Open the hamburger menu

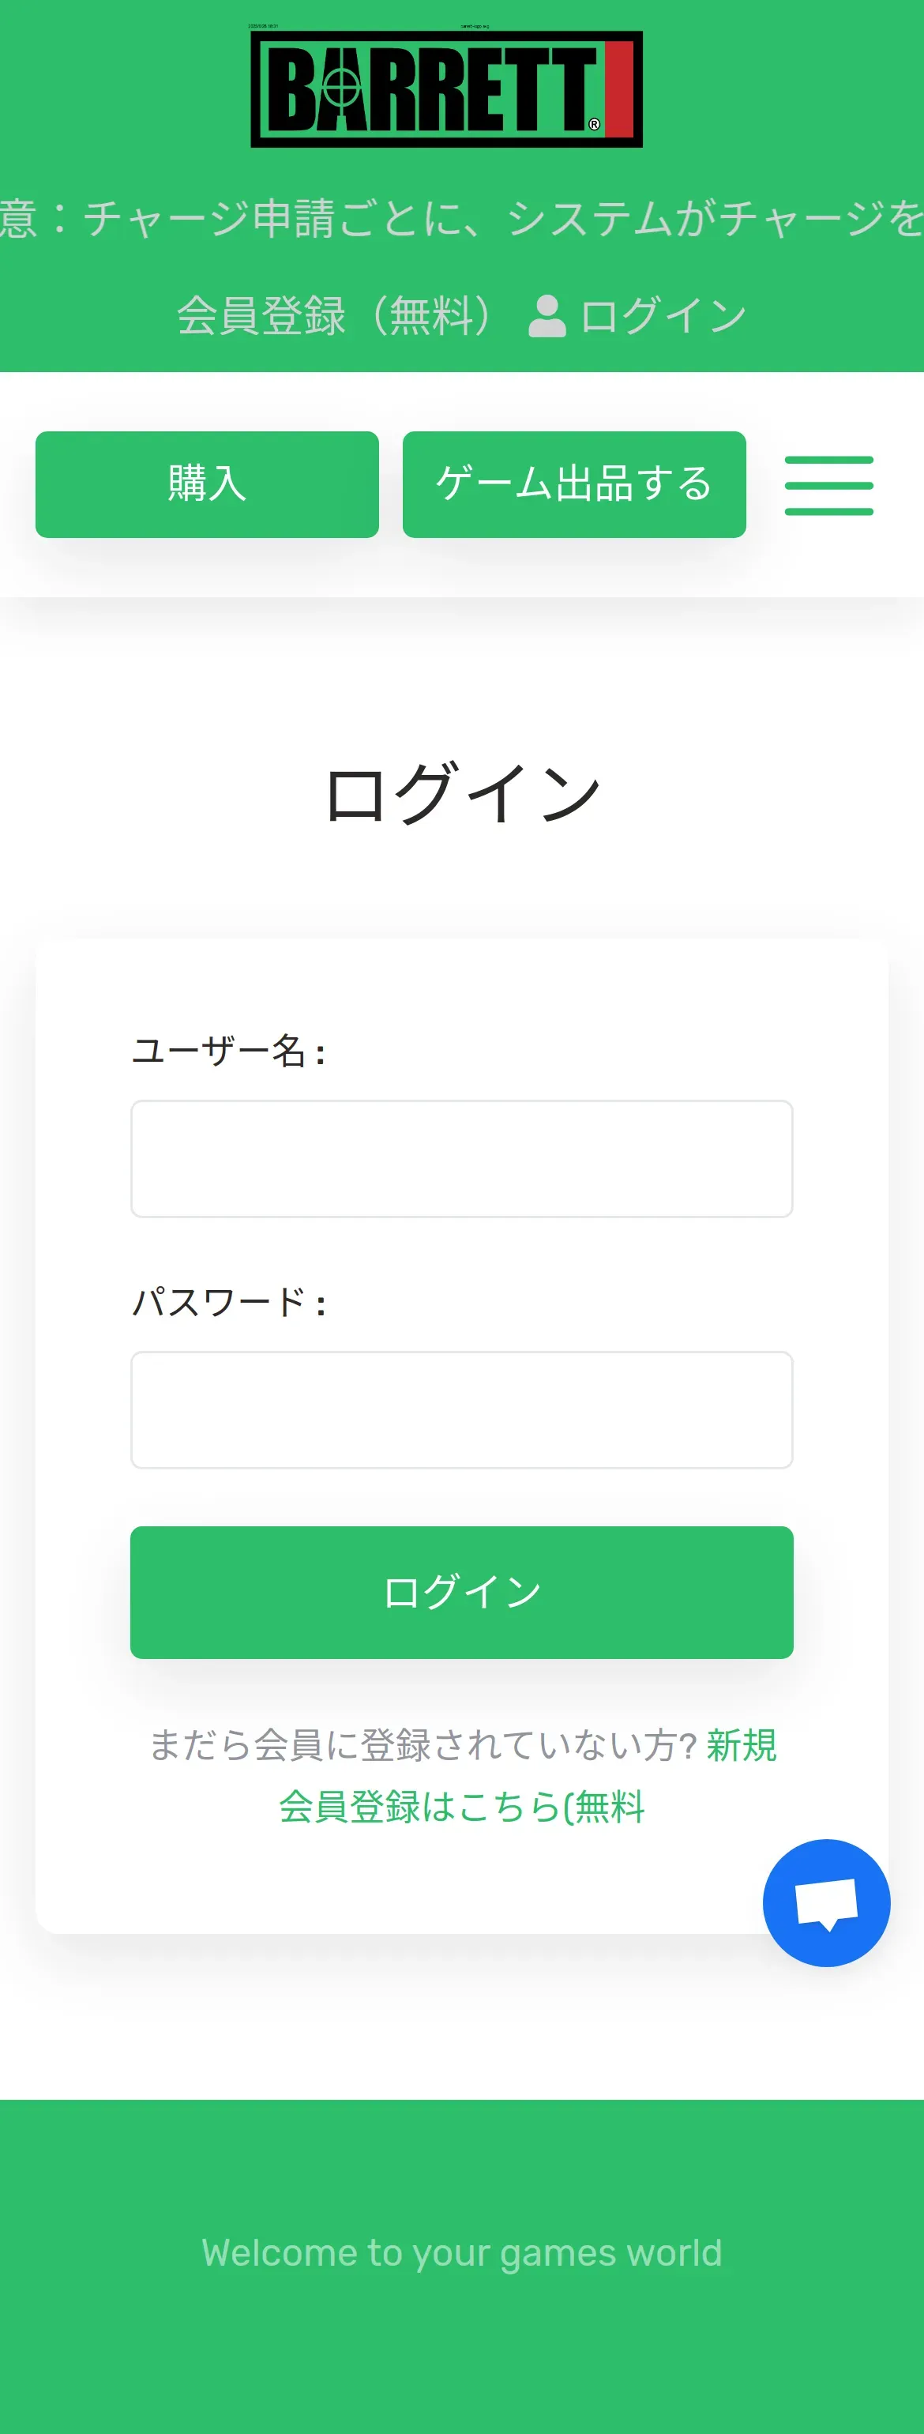[x=828, y=486]
